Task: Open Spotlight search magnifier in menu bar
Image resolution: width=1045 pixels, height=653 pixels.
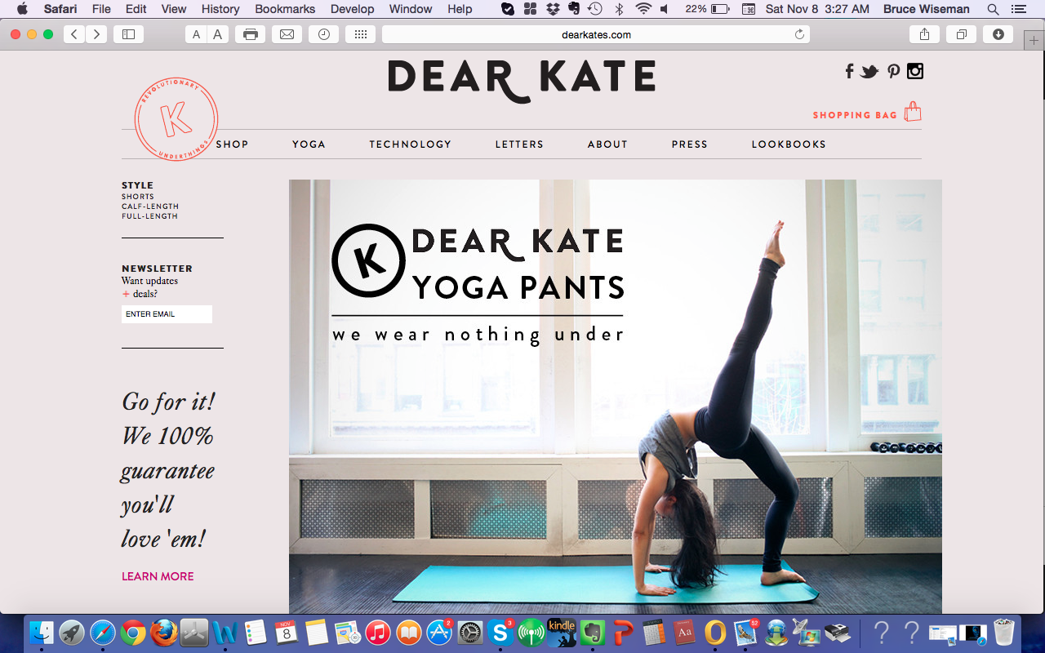Action: click(x=993, y=9)
